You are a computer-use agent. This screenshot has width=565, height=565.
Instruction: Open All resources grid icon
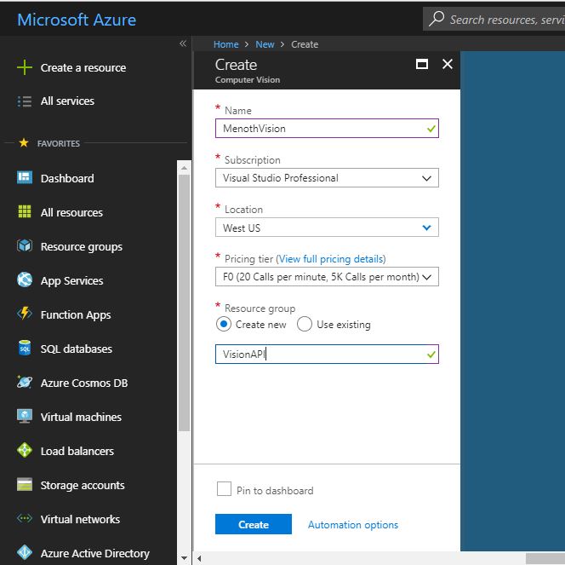click(24, 212)
